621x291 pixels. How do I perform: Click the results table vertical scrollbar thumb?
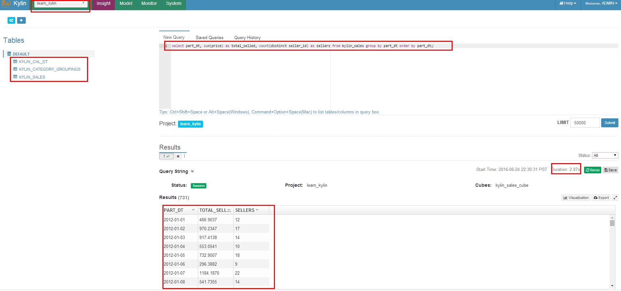tap(612, 223)
